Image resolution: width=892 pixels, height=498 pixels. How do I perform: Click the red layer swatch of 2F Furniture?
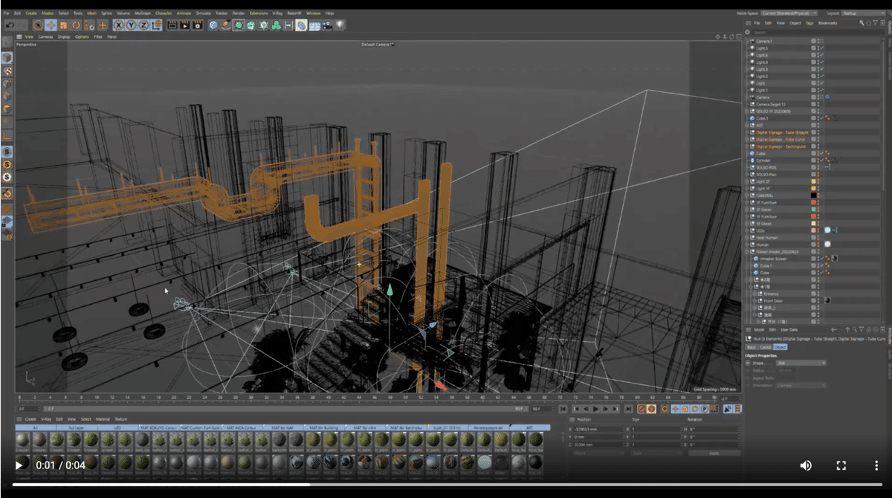[x=814, y=202]
